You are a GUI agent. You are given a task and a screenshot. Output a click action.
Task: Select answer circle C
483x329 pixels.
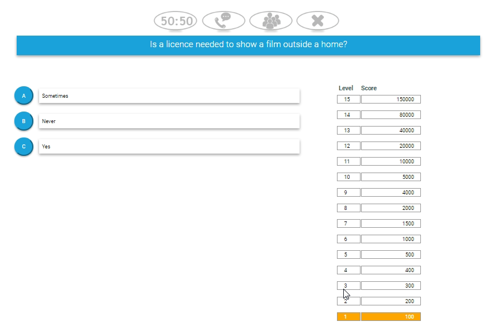tap(24, 147)
